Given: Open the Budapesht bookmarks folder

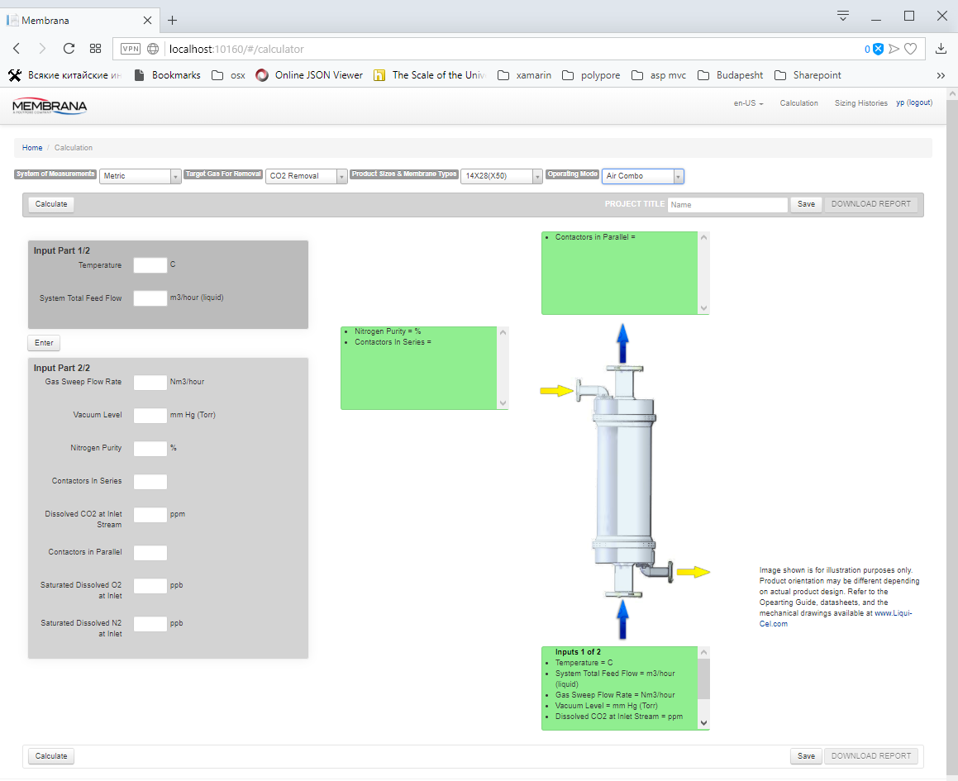Looking at the screenshot, I should 730,75.
